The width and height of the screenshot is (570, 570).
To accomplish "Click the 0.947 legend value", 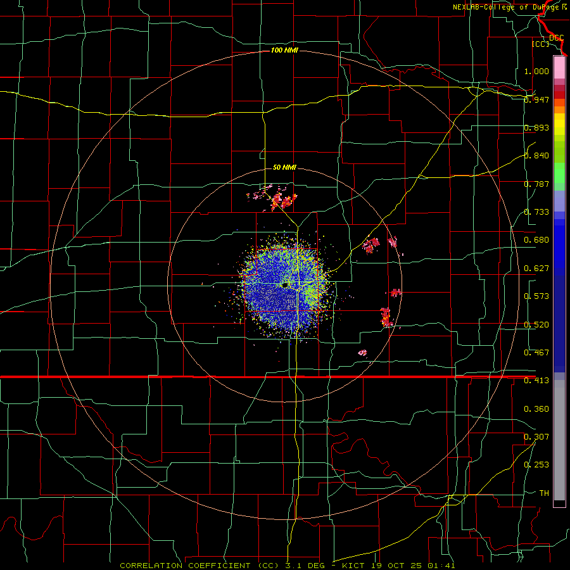I will click(536, 99).
